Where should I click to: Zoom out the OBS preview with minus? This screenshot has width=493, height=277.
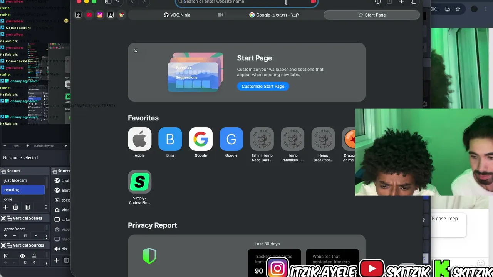click(5, 146)
